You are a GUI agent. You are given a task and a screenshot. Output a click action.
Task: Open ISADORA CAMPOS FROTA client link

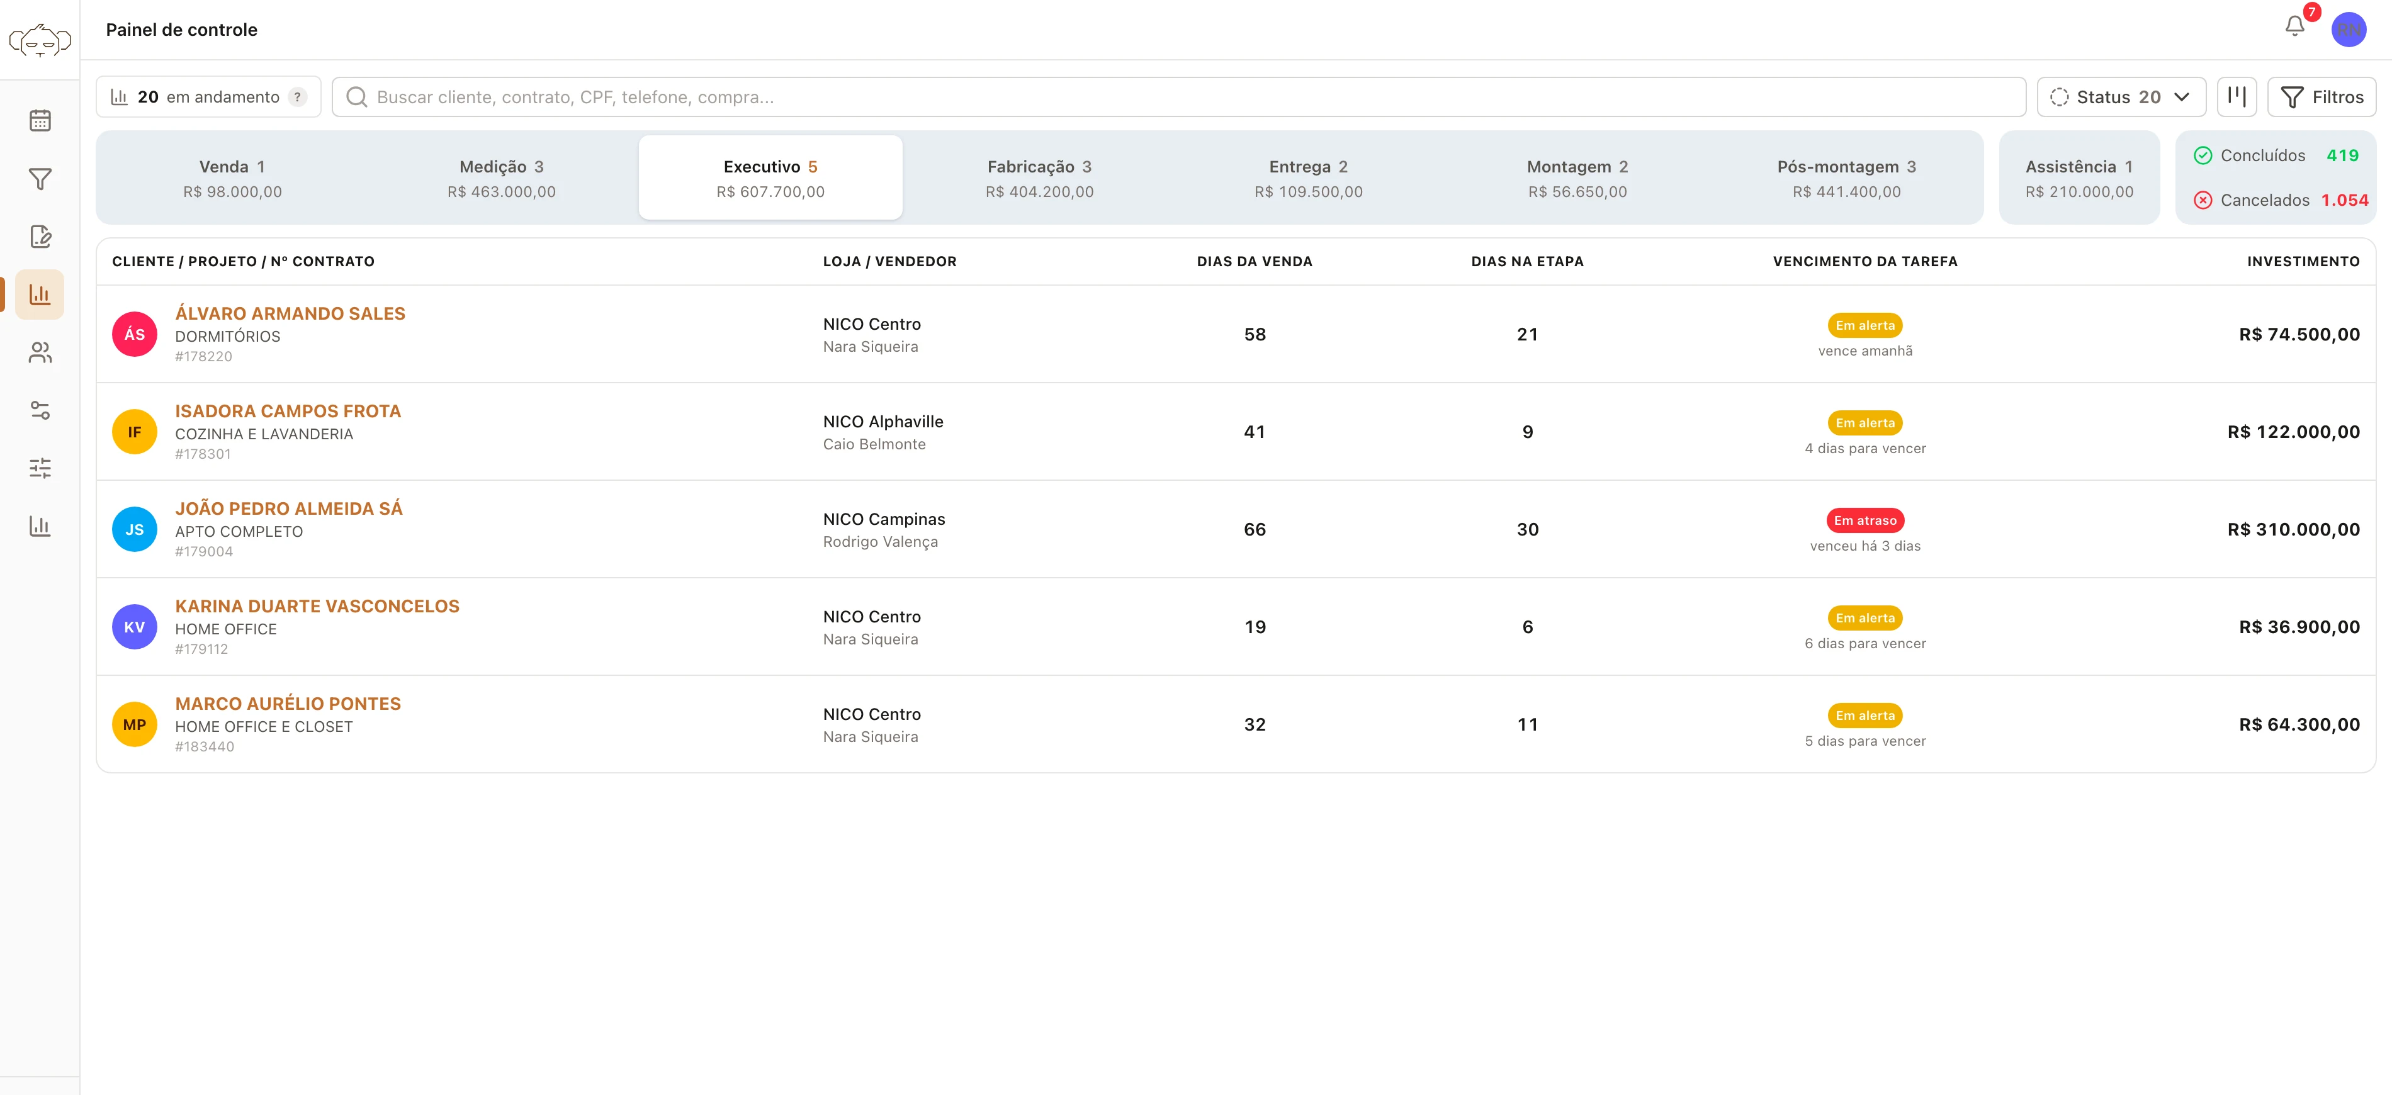[x=288, y=411]
